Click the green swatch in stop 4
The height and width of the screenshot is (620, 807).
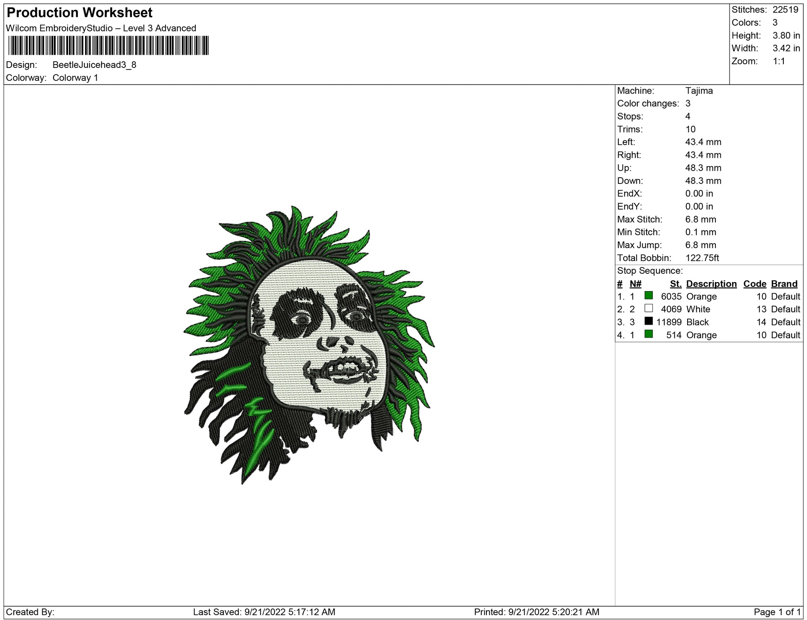coord(649,334)
